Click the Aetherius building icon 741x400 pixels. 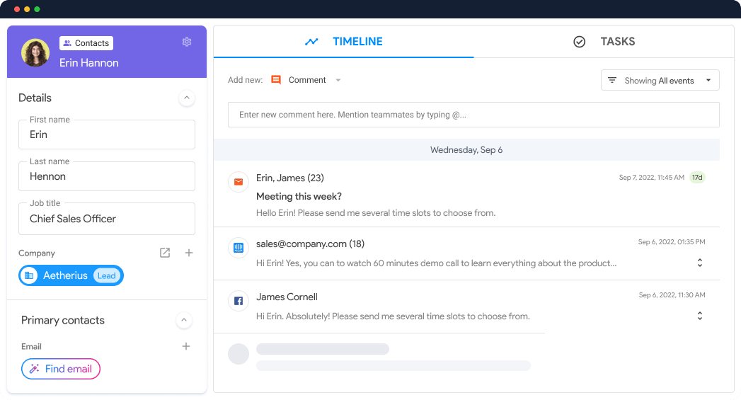point(29,275)
